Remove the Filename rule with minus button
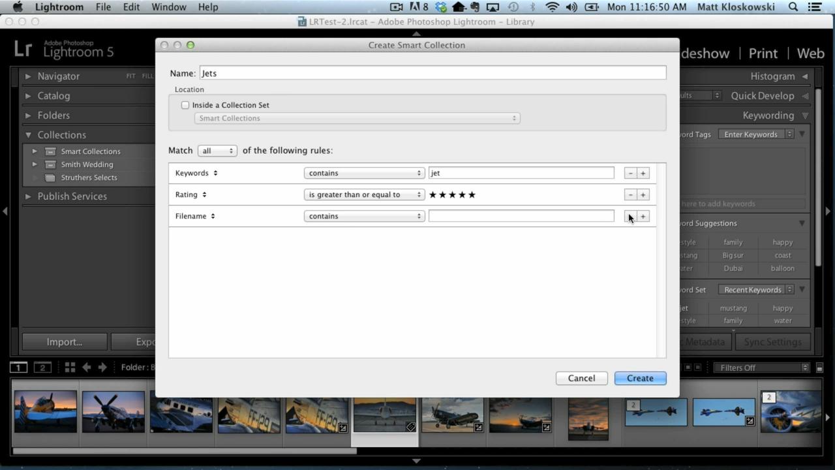Viewport: 835px width, 470px height. coord(630,216)
